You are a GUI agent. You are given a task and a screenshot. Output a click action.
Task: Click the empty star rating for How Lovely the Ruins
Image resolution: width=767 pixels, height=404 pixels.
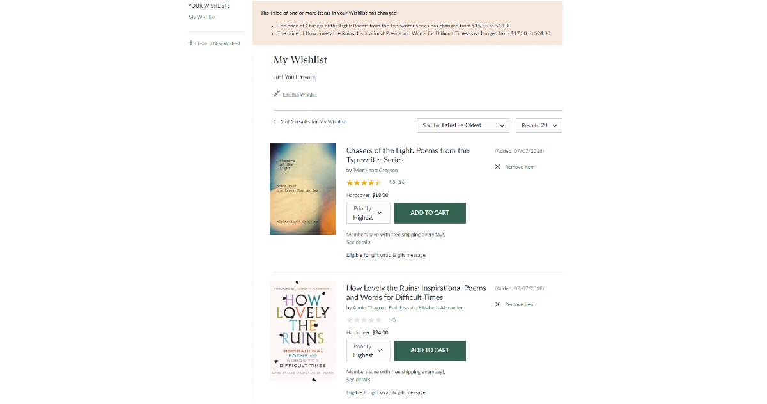point(364,320)
